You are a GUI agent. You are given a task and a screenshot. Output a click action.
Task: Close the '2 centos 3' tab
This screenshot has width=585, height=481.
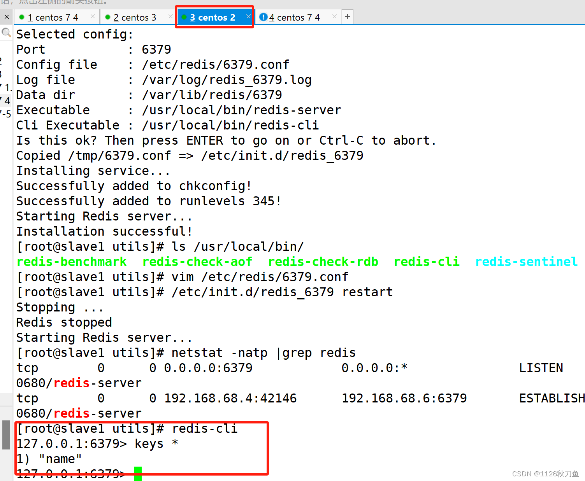point(170,16)
